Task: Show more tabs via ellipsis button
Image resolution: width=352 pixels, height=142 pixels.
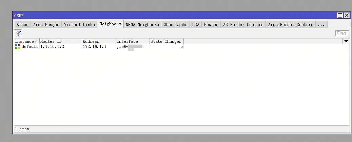Action: (x=321, y=25)
